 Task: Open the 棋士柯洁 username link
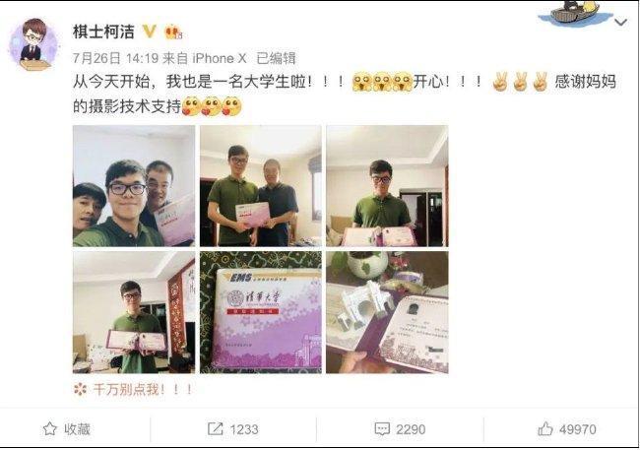103,32
